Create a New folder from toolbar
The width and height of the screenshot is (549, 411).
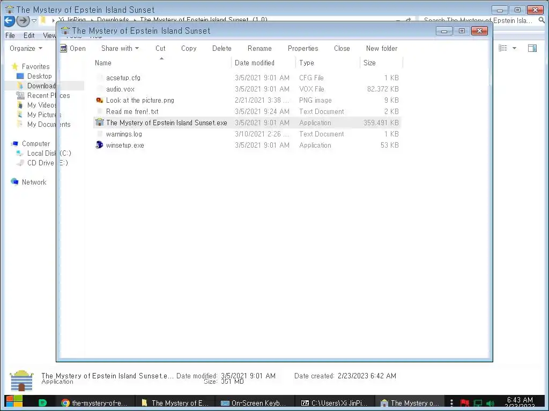382,48
